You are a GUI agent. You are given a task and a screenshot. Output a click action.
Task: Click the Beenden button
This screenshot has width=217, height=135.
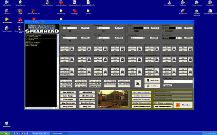183,105
